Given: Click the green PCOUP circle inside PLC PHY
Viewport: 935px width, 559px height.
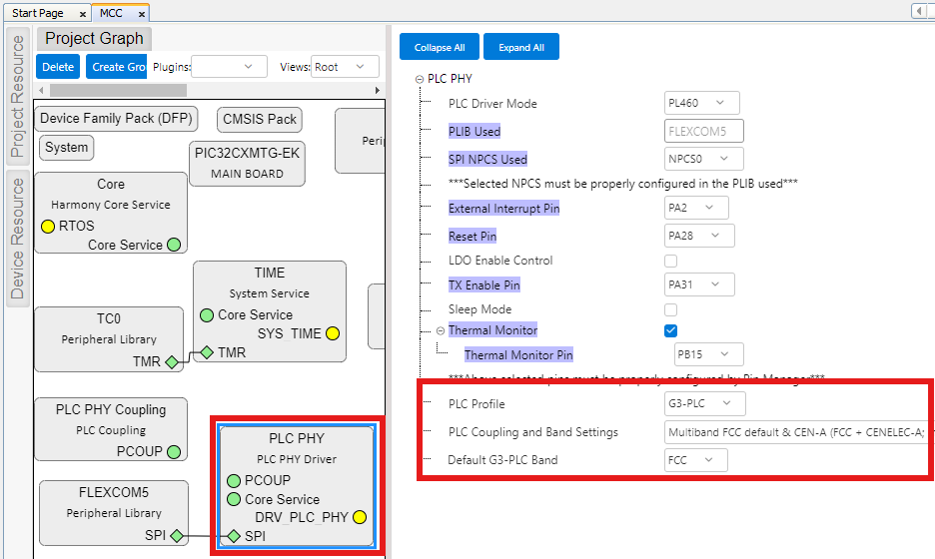Looking at the screenshot, I should click(234, 480).
